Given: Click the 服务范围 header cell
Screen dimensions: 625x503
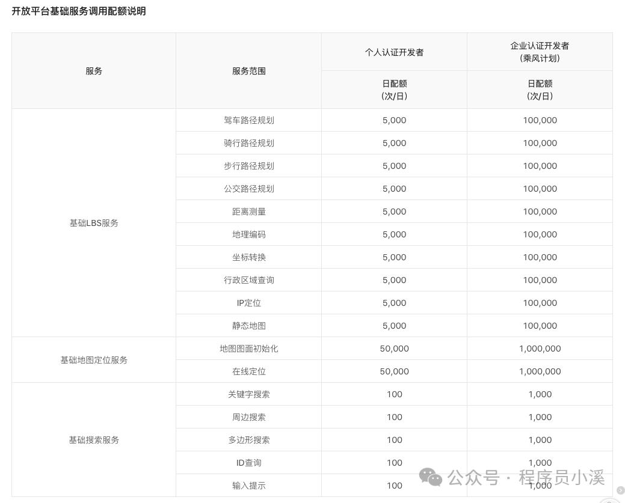Looking at the screenshot, I should coord(248,70).
